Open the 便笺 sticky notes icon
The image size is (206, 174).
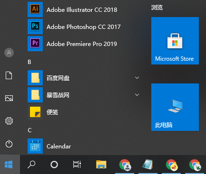[x=35, y=112]
